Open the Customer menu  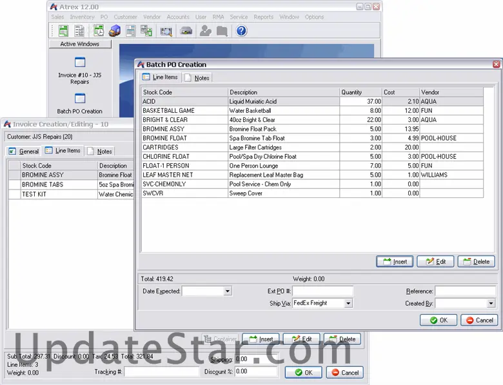tap(126, 17)
